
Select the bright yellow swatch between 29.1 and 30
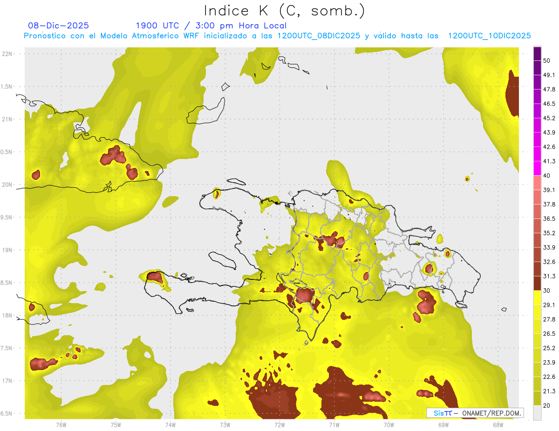(538, 298)
